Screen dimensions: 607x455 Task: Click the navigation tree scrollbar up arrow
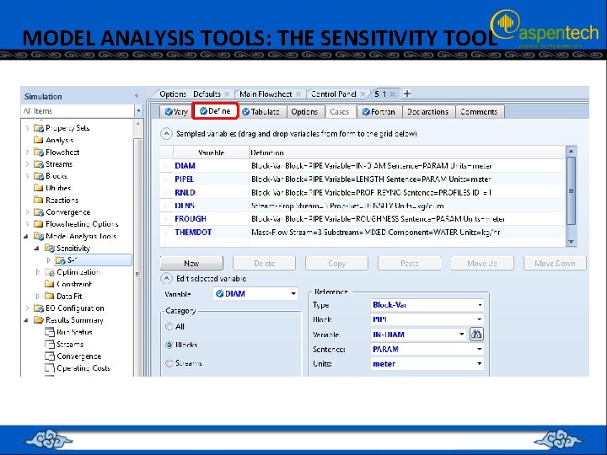coord(137,124)
